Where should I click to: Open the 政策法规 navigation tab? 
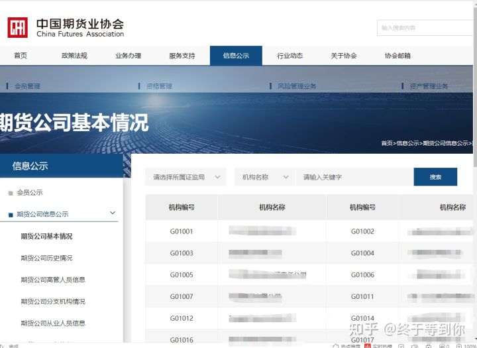click(74, 56)
